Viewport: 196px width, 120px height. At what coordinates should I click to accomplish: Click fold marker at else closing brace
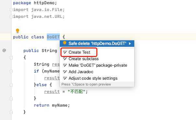[11, 99]
